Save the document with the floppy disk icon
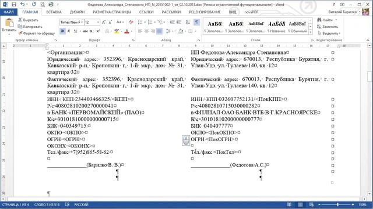The width and height of the screenshot is (373, 209). click(14, 4)
